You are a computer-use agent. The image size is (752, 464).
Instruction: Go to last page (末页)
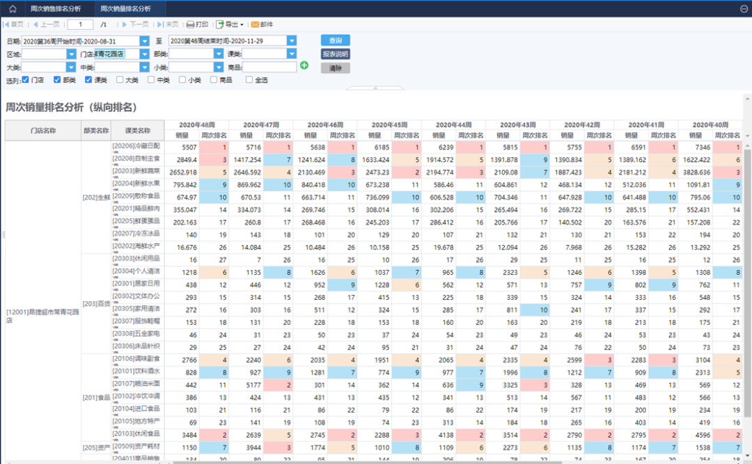[168, 24]
